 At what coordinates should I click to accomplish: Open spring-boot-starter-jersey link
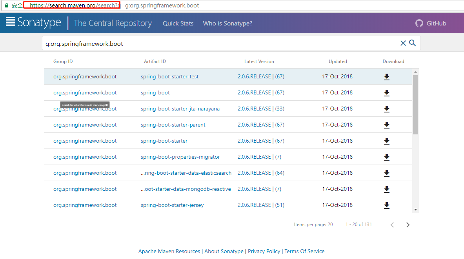pyautogui.click(x=172, y=205)
